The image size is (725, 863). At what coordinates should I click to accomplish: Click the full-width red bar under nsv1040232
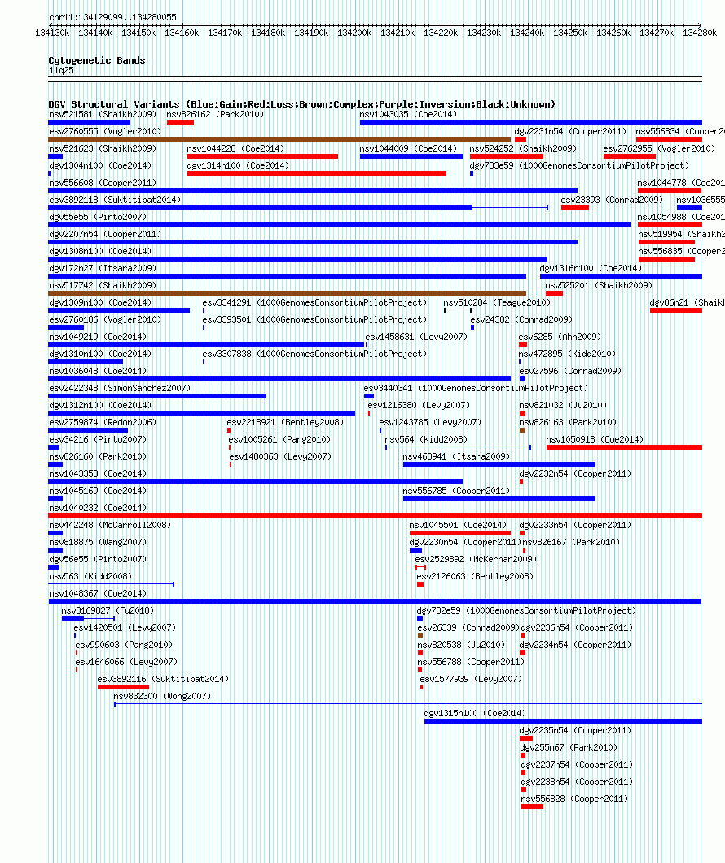[376, 516]
